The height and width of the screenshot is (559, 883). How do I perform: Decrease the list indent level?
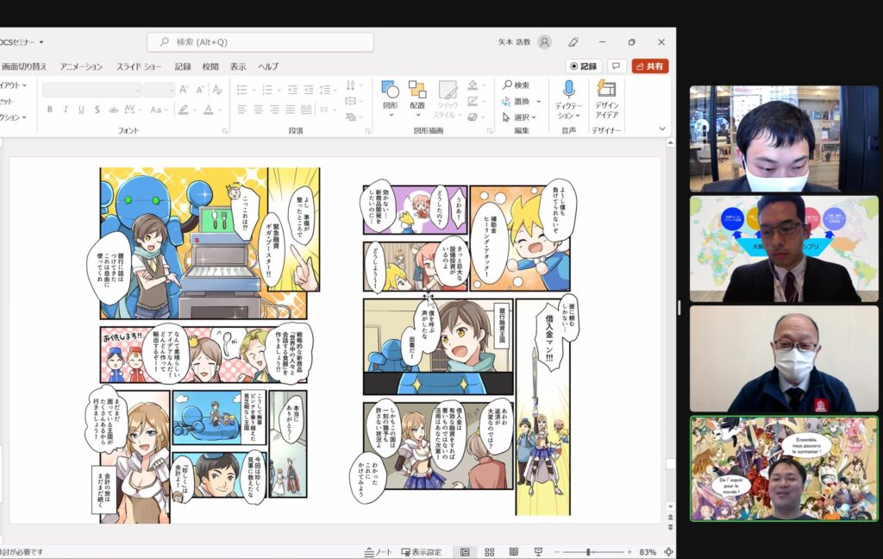pos(292,90)
